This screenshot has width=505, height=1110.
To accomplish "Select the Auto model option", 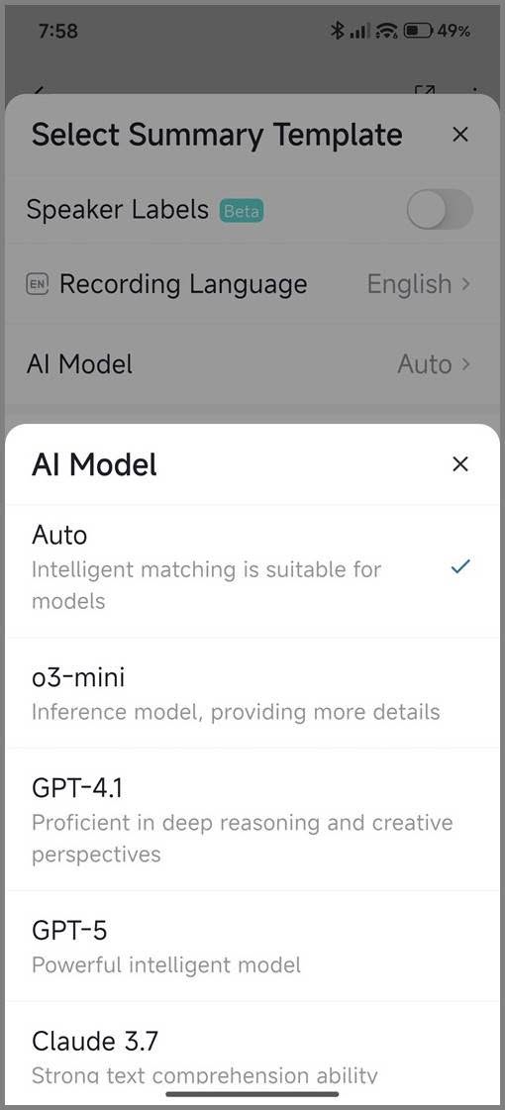I will 252,567.
